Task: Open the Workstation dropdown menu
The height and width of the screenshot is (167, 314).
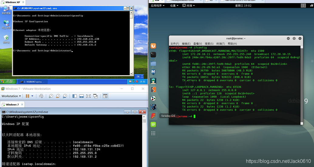Action: point(11,96)
